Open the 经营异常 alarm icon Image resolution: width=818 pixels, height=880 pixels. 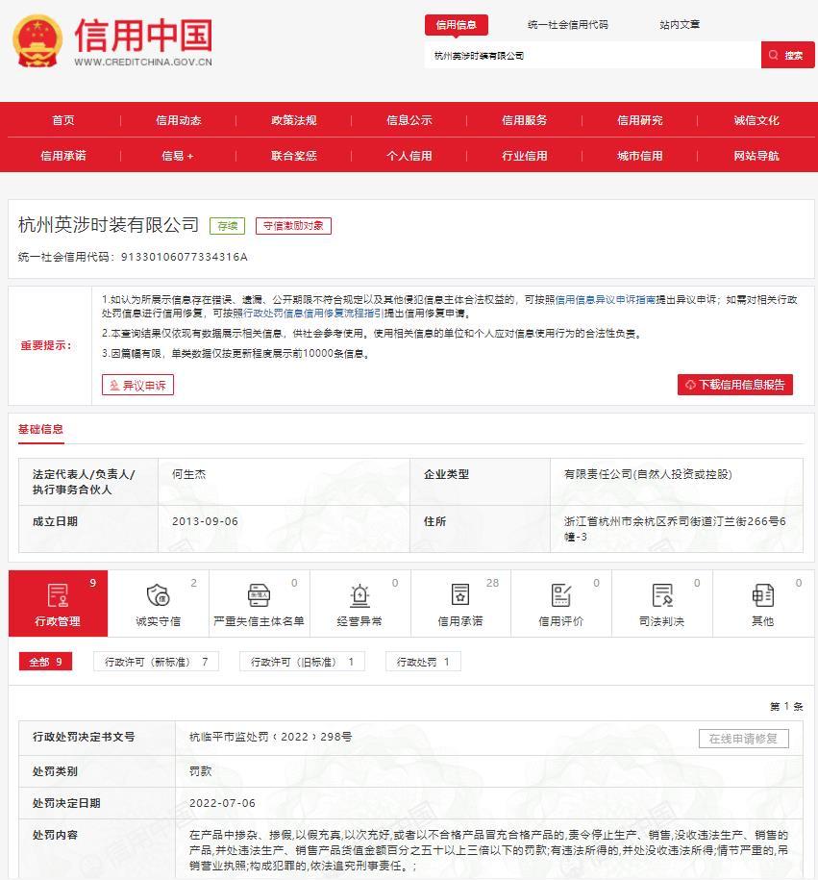(x=359, y=595)
